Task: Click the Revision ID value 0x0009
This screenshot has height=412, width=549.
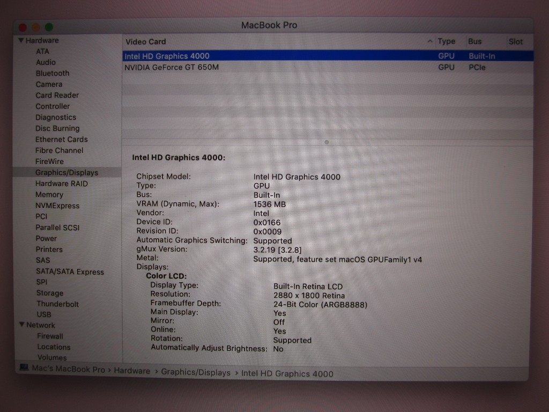Action: 268,232
